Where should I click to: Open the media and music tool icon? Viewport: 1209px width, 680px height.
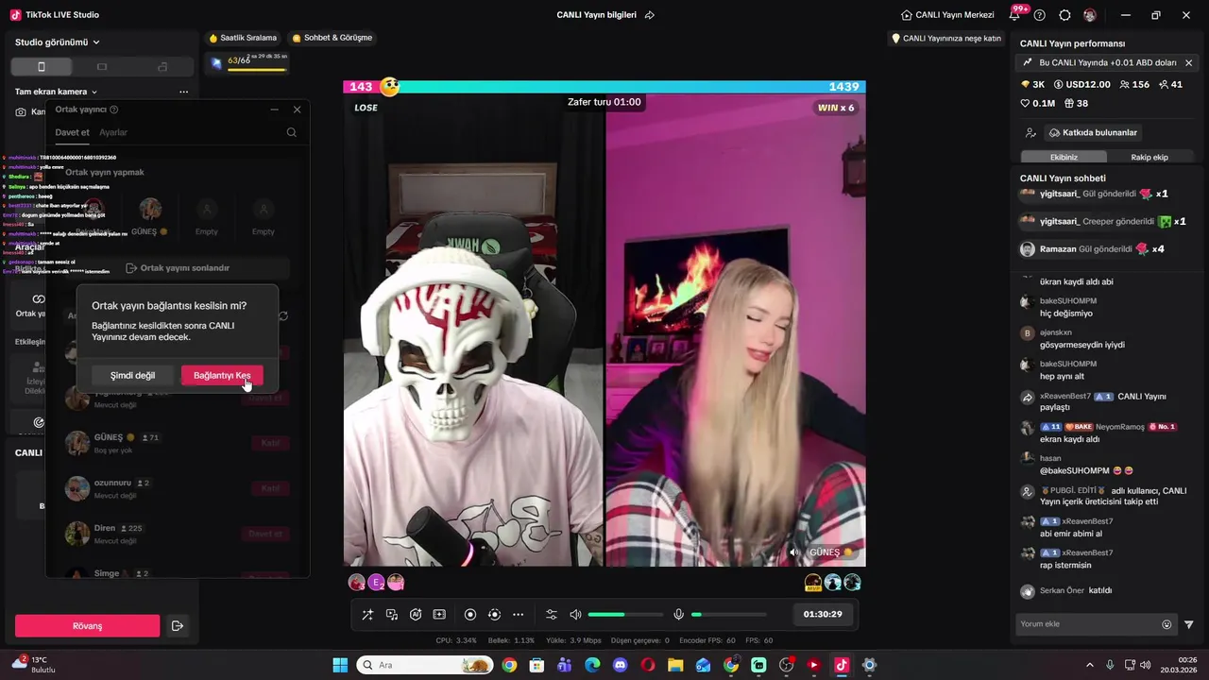(392, 614)
